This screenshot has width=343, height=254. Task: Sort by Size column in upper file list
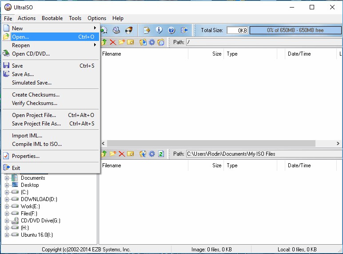206,54
